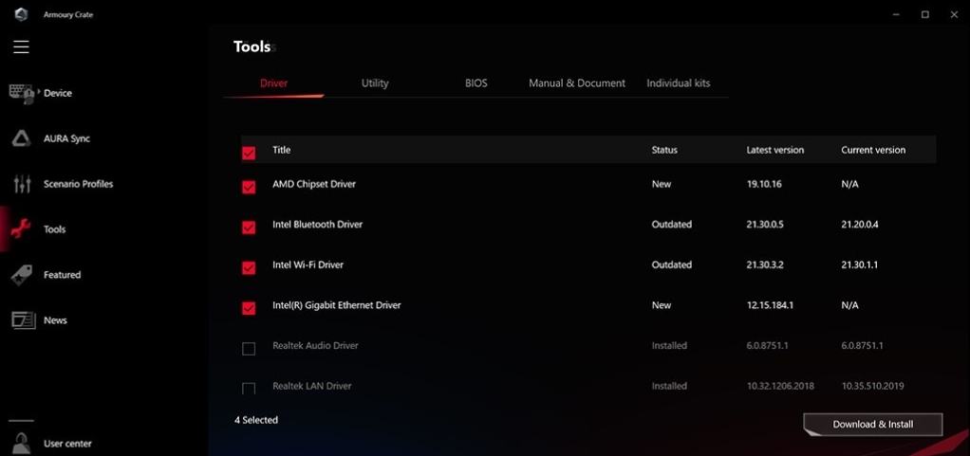Click the Current version column header
Screen dimensions: 970x456
click(873, 150)
